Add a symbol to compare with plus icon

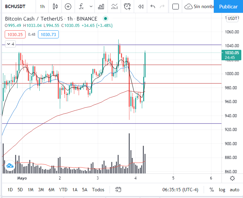(x=68, y=7)
